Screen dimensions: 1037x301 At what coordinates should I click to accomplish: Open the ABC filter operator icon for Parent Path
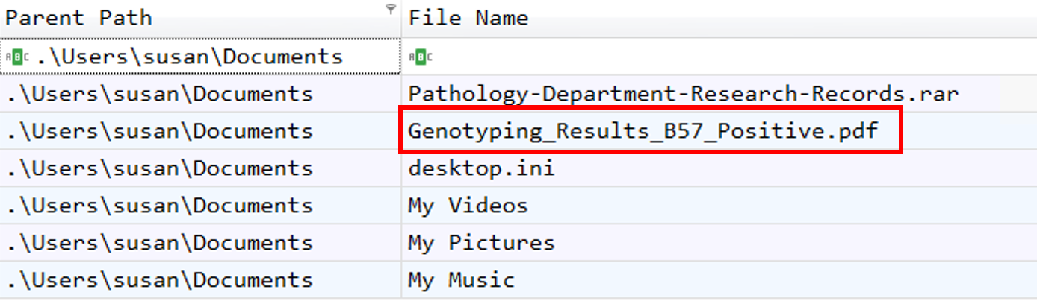[x=19, y=57]
